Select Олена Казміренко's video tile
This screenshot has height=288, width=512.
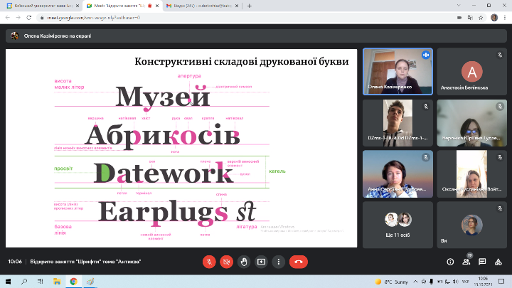pyautogui.click(x=397, y=71)
